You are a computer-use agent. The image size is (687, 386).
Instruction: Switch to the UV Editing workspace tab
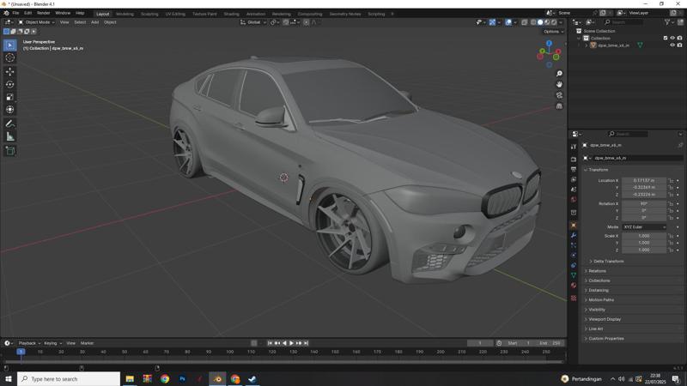coord(175,14)
